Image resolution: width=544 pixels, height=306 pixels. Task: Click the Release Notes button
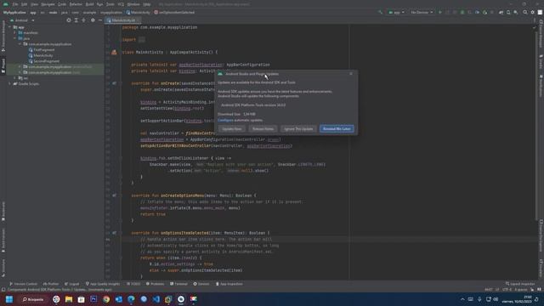point(263,128)
